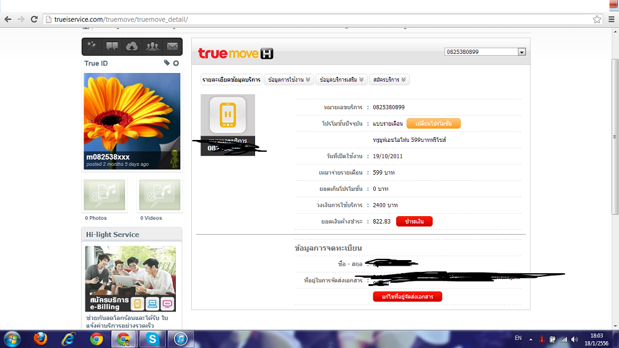Reload the page with refresh icon

pos(34,19)
